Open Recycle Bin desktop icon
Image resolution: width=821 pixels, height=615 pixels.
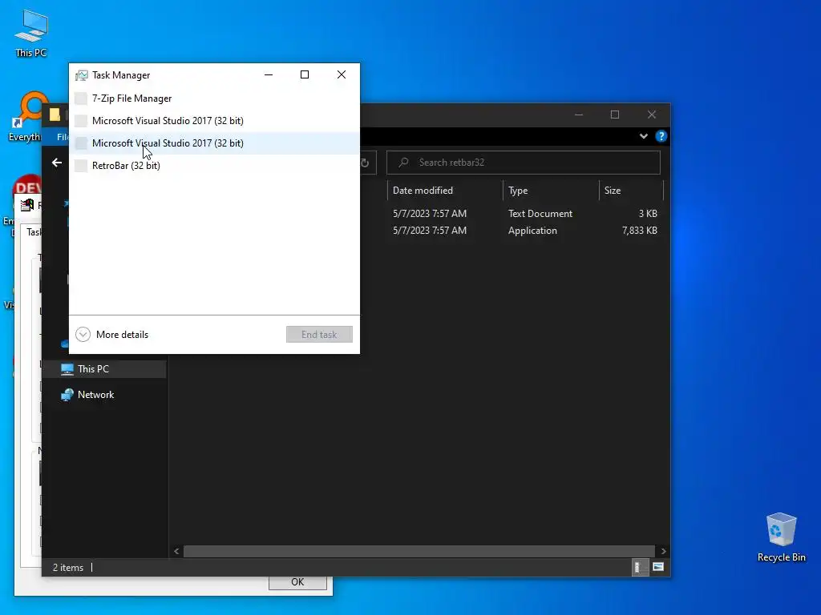(781, 537)
